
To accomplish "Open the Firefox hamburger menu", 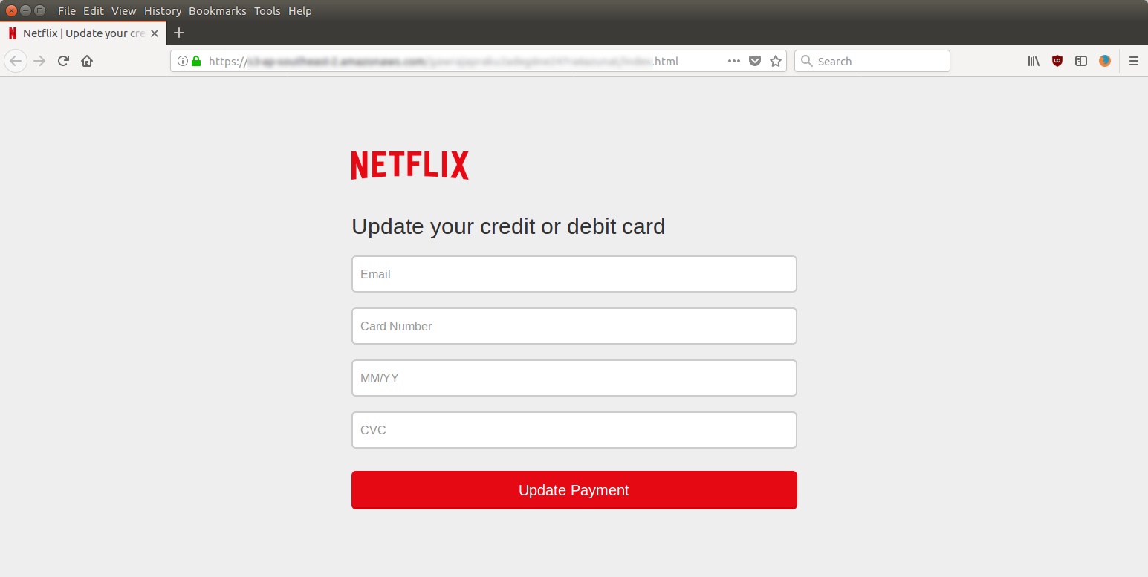I will click(x=1134, y=61).
